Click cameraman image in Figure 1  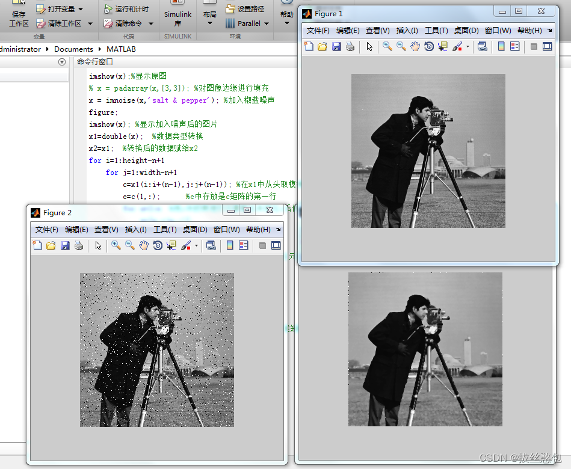(428, 151)
